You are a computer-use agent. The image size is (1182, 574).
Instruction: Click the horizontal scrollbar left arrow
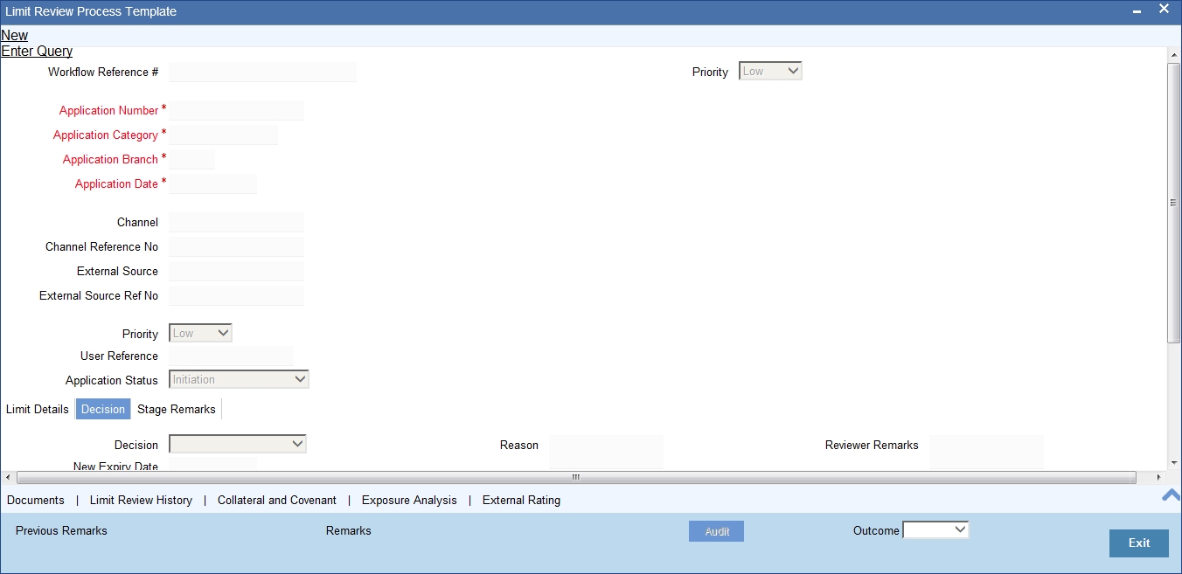pyautogui.click(x=8, y=477)
